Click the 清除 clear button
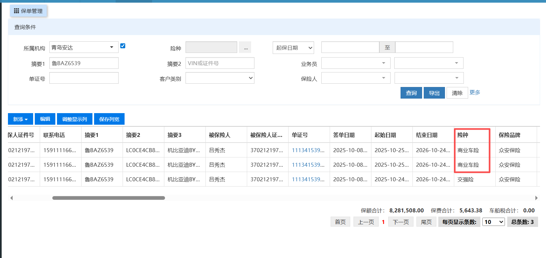This screenshot has width=546, height=258. coord(457,93)
